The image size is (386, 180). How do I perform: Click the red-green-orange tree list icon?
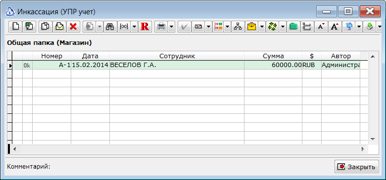coord(218,27)
